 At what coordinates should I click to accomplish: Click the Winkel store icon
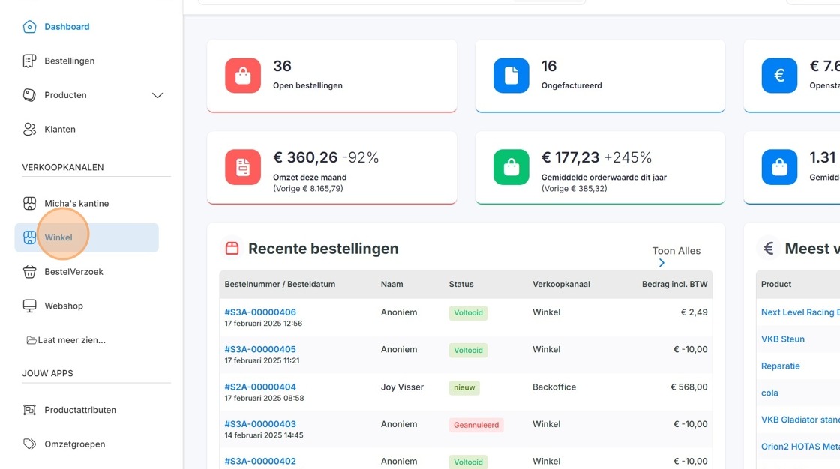click(29, 237)
